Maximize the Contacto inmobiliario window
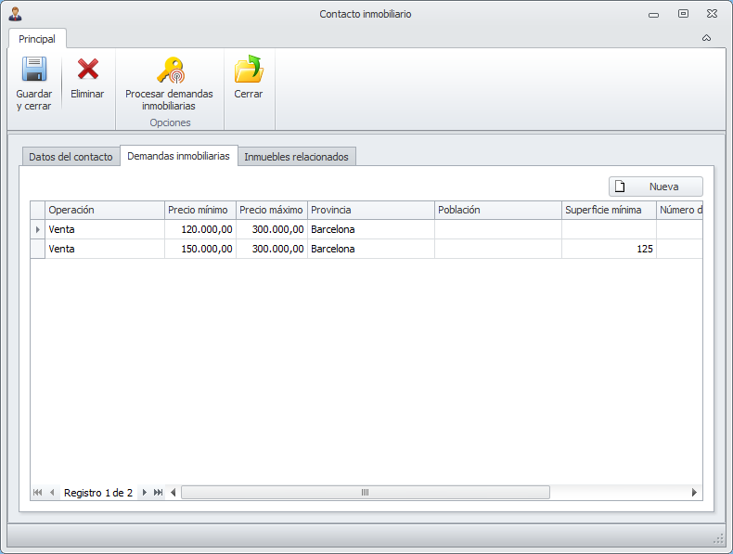Viewport: 733px width, 554px height. click(683, 14)
